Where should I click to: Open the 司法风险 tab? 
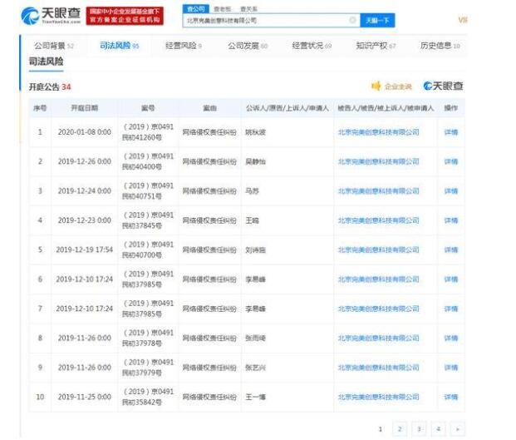point(120,46)
